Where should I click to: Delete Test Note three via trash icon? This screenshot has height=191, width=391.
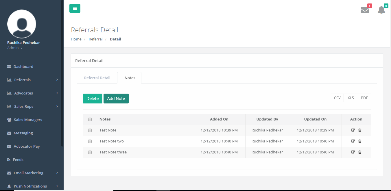(360, 152)
